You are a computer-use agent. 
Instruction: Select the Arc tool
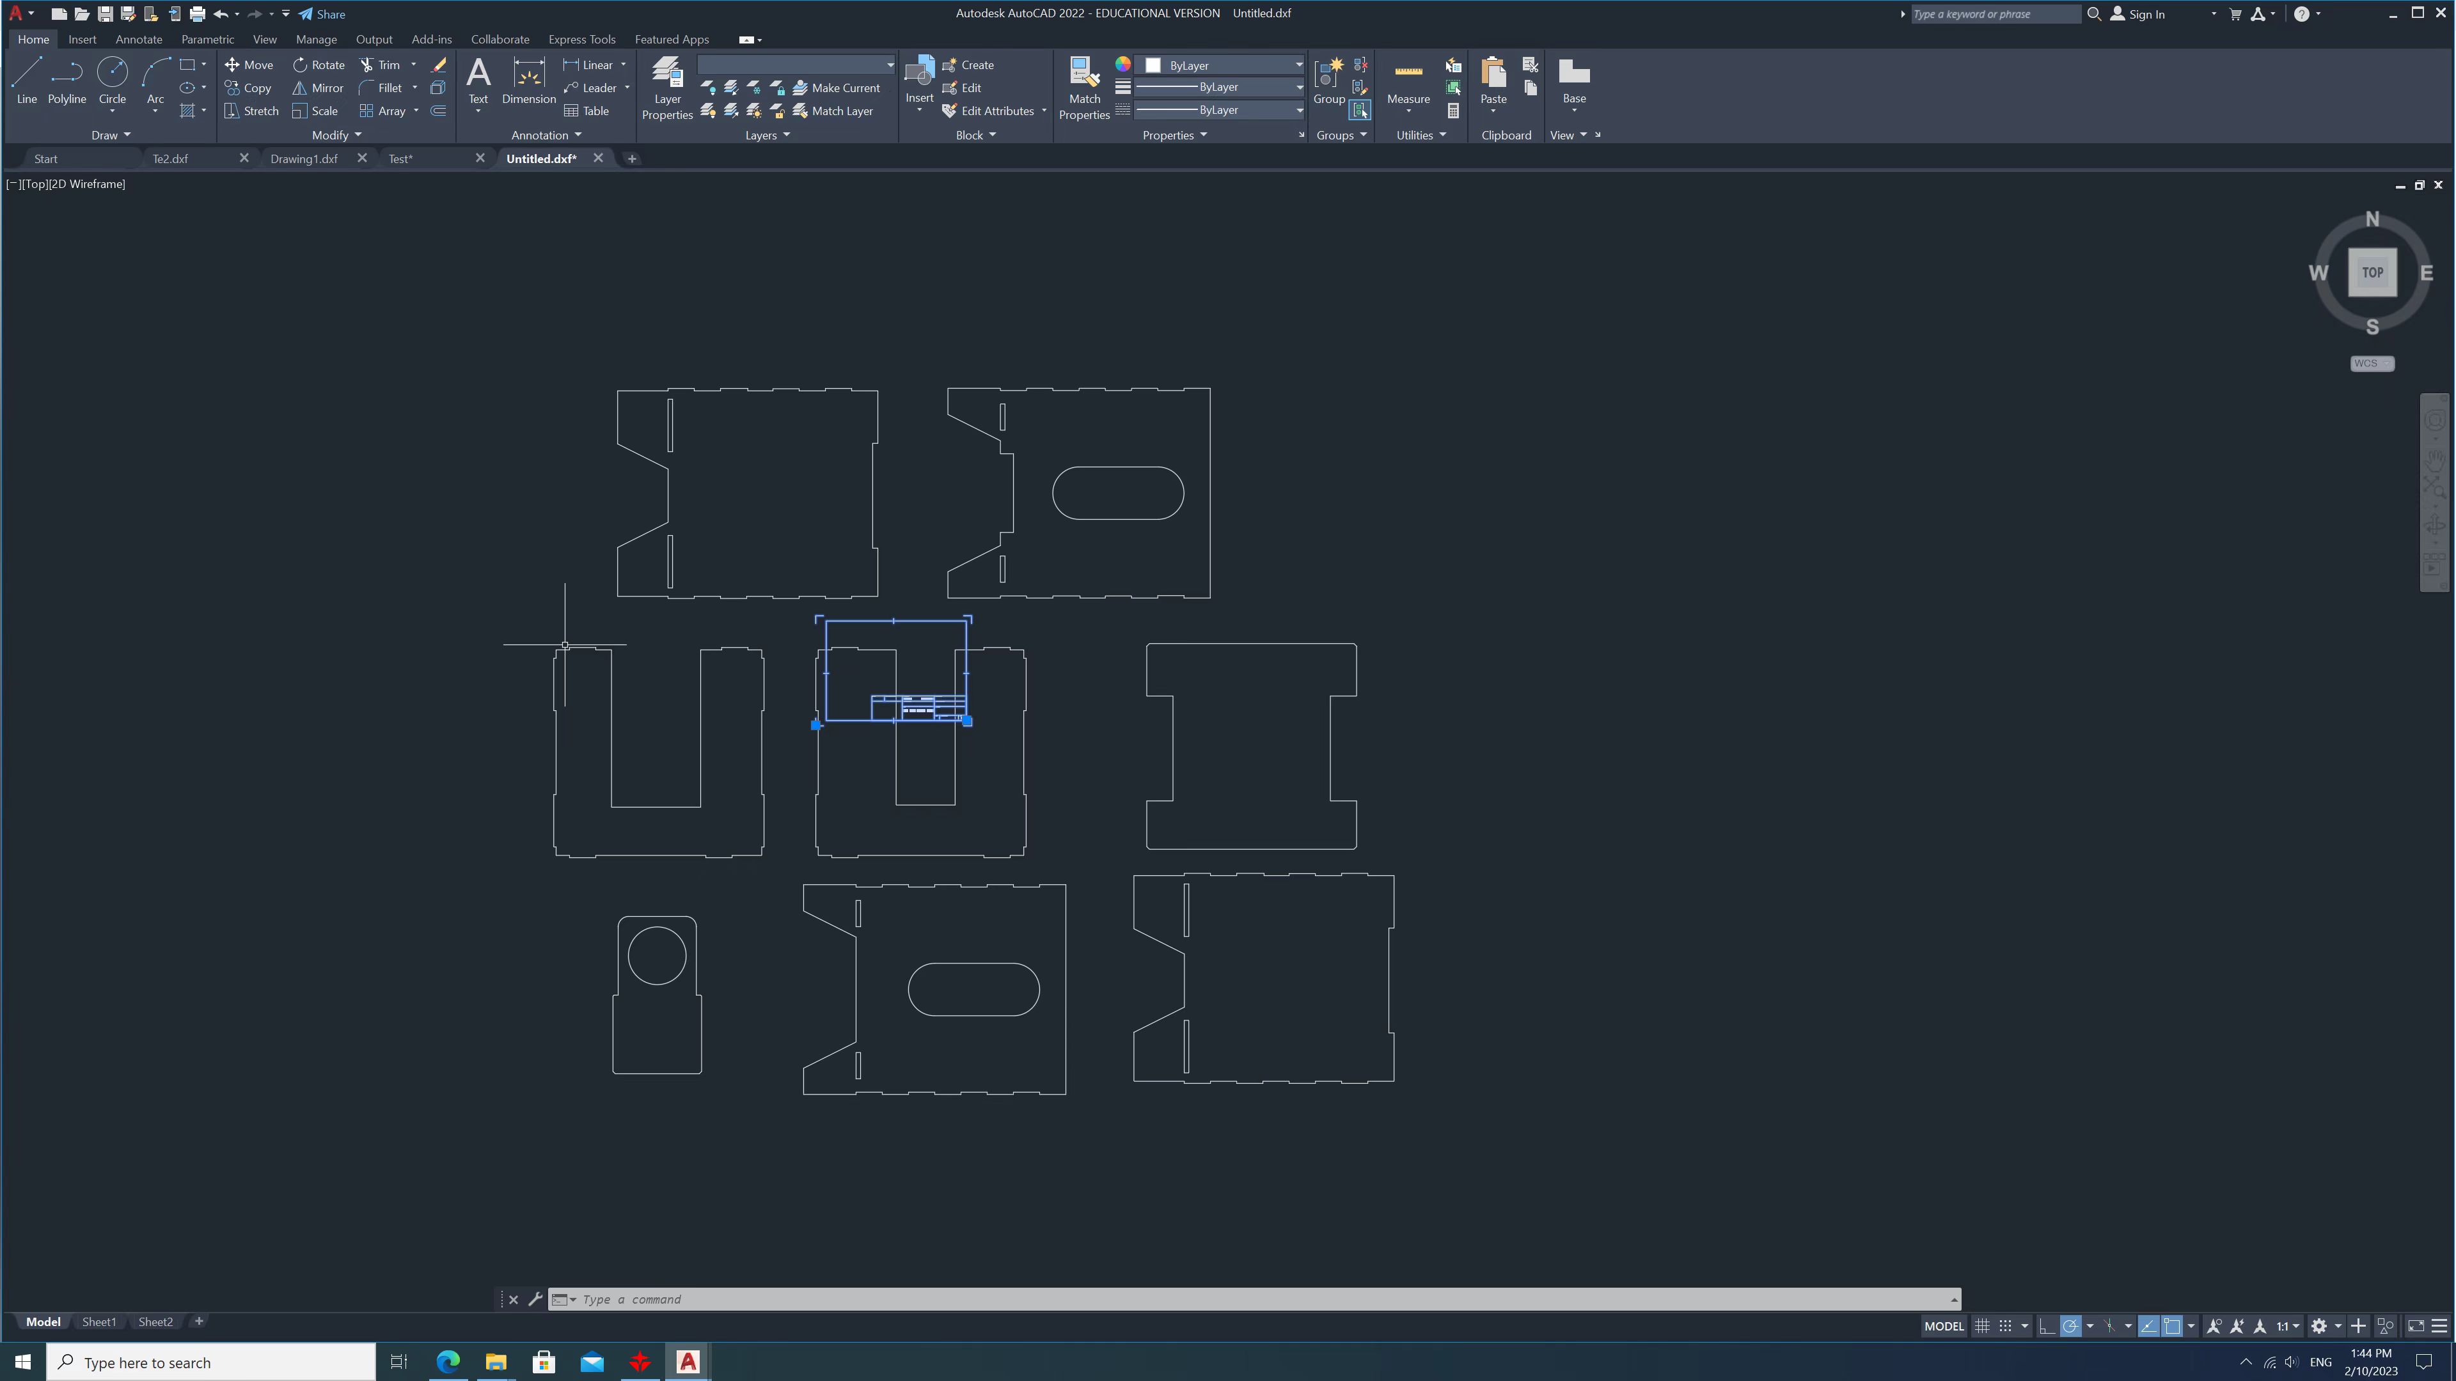pyautogui.click(x=155, y=80)
